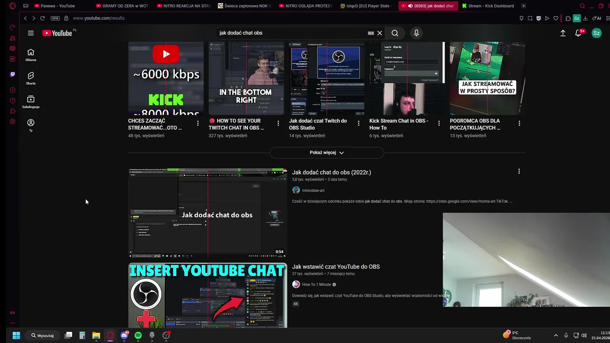The width and height of the screenshot is (610, 343).
Task: Open Opera sidebar three-dots settings
Action: 12,323
